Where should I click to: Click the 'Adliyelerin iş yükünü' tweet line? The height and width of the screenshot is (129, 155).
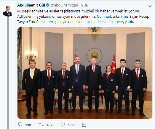point(83,17)
